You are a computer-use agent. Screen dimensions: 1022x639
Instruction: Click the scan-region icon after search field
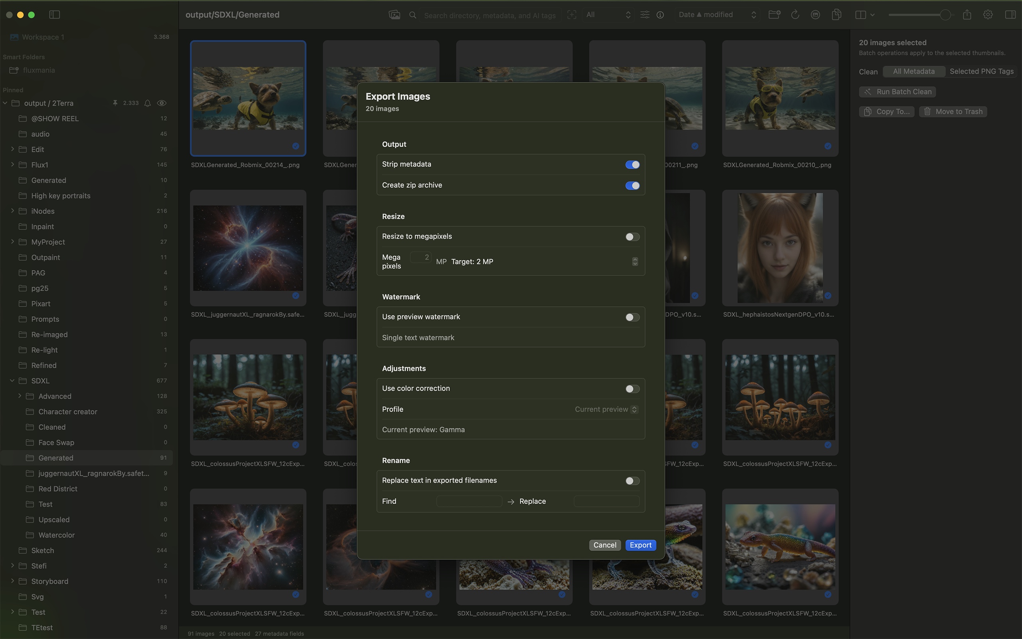point(572,15)
